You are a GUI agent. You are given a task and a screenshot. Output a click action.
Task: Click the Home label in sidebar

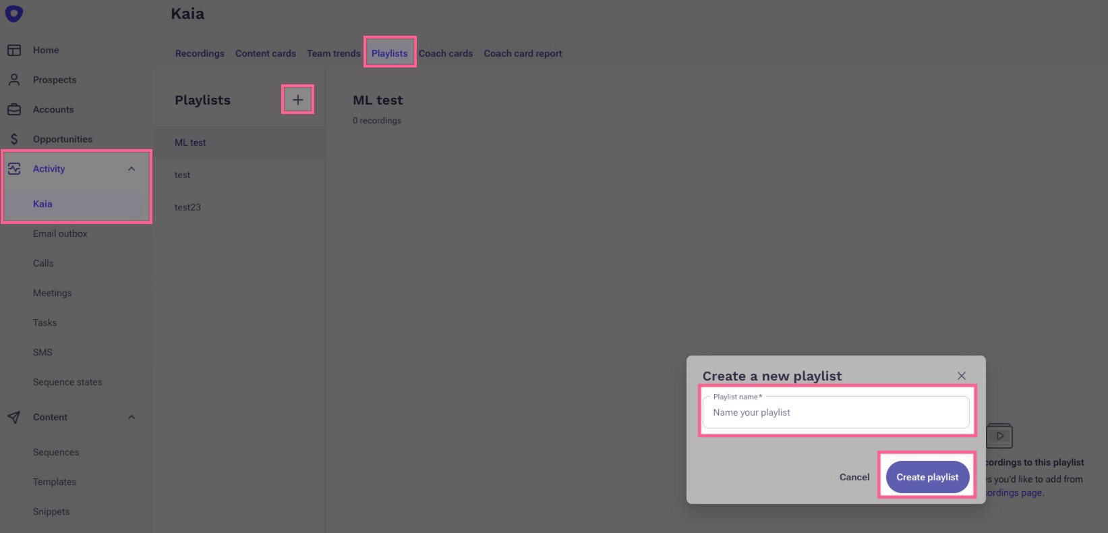click(46, 50)
